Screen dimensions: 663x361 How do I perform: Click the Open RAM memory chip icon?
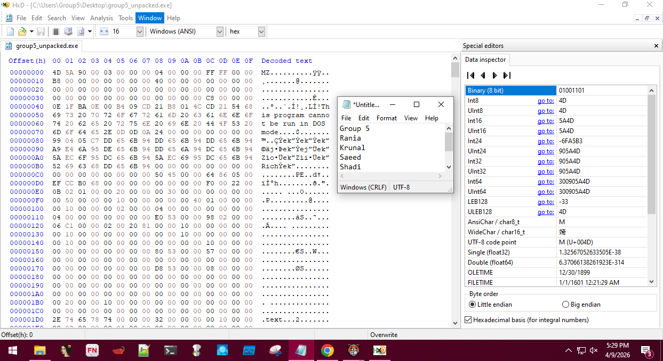pos(56,31)
